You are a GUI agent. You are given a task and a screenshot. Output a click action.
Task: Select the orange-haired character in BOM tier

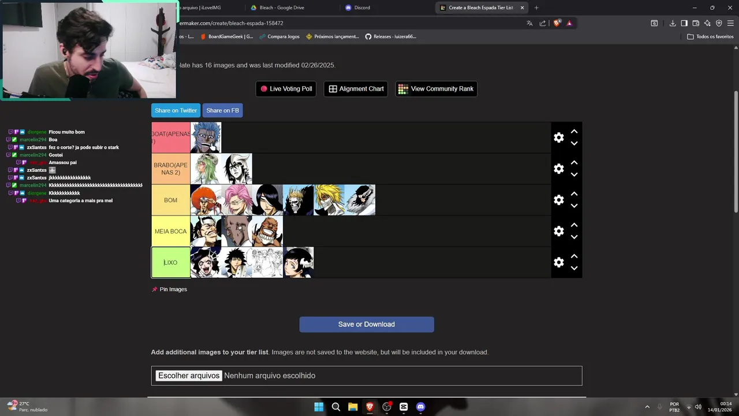[x=206, y=200]
